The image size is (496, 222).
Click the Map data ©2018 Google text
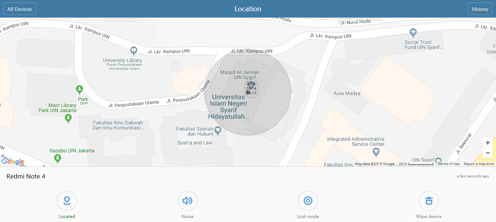point(374,164)
